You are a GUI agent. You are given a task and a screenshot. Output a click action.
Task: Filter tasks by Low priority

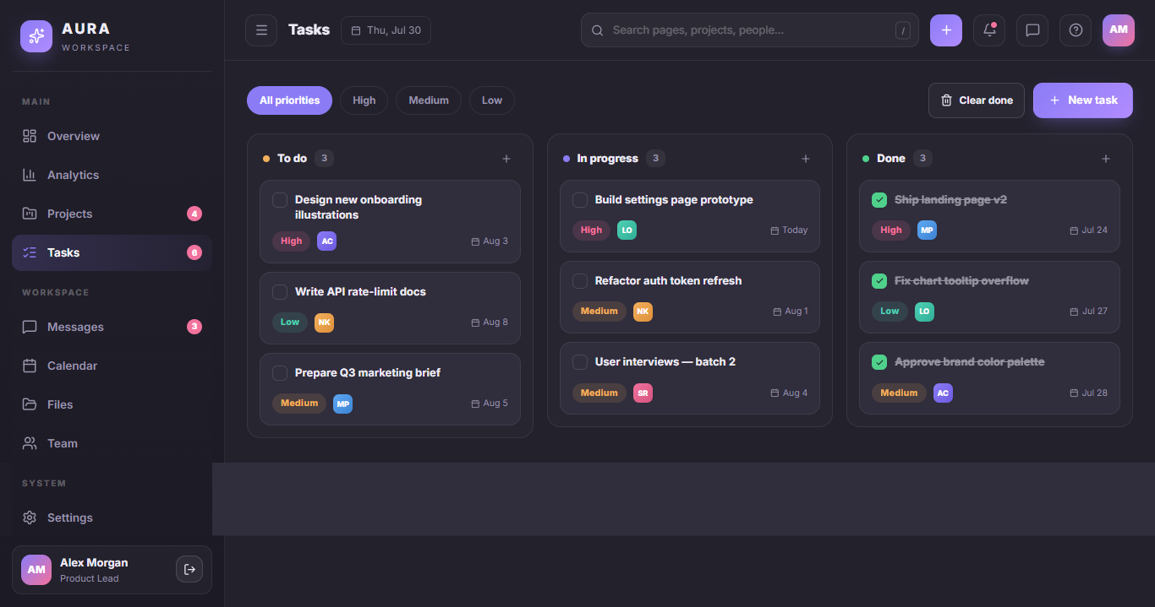492,100
